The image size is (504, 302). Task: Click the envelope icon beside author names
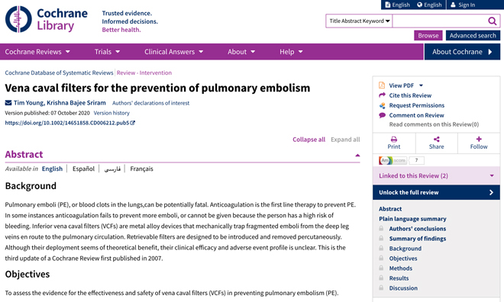click(8, 103)
